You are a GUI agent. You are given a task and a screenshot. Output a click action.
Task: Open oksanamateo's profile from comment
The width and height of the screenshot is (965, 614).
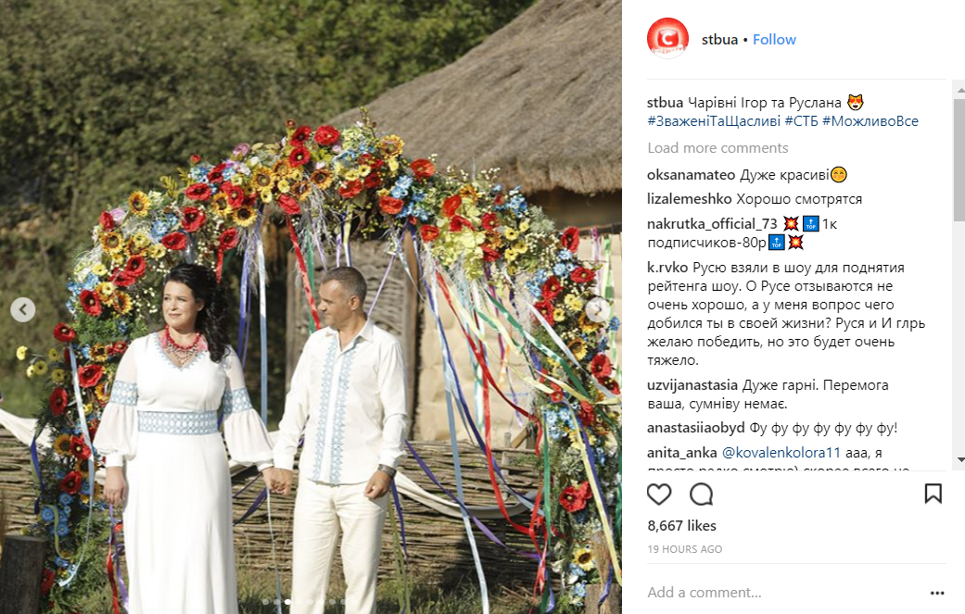(x=692, y=175)
